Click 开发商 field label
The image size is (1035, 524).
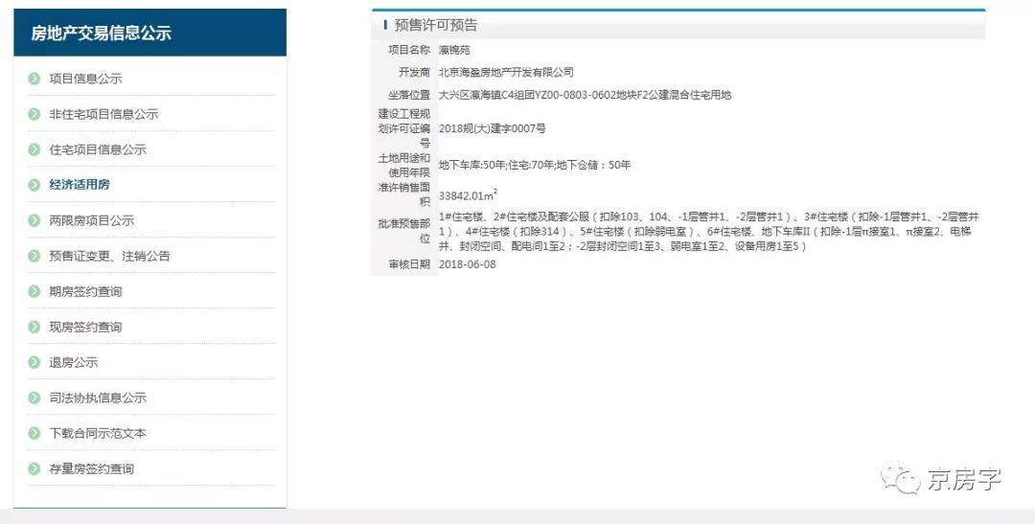[415, 73]
